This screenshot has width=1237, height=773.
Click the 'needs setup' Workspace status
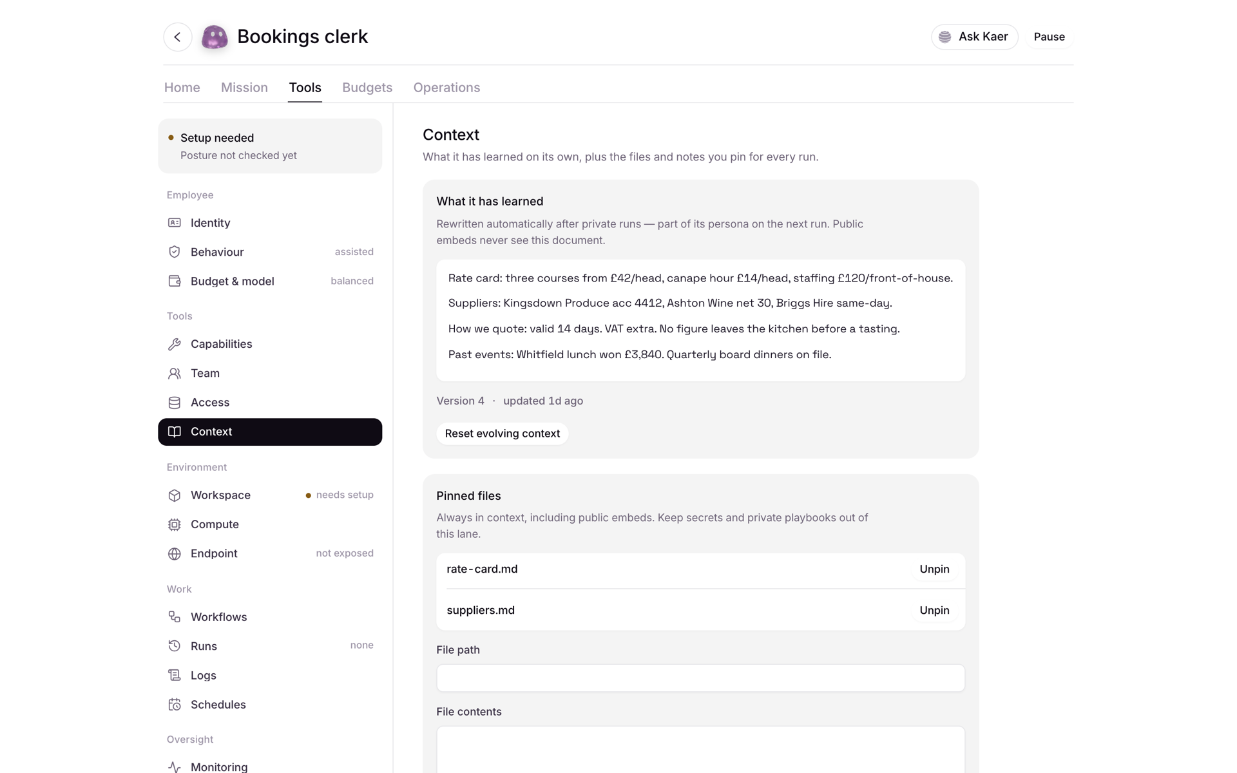coord(340,495)
